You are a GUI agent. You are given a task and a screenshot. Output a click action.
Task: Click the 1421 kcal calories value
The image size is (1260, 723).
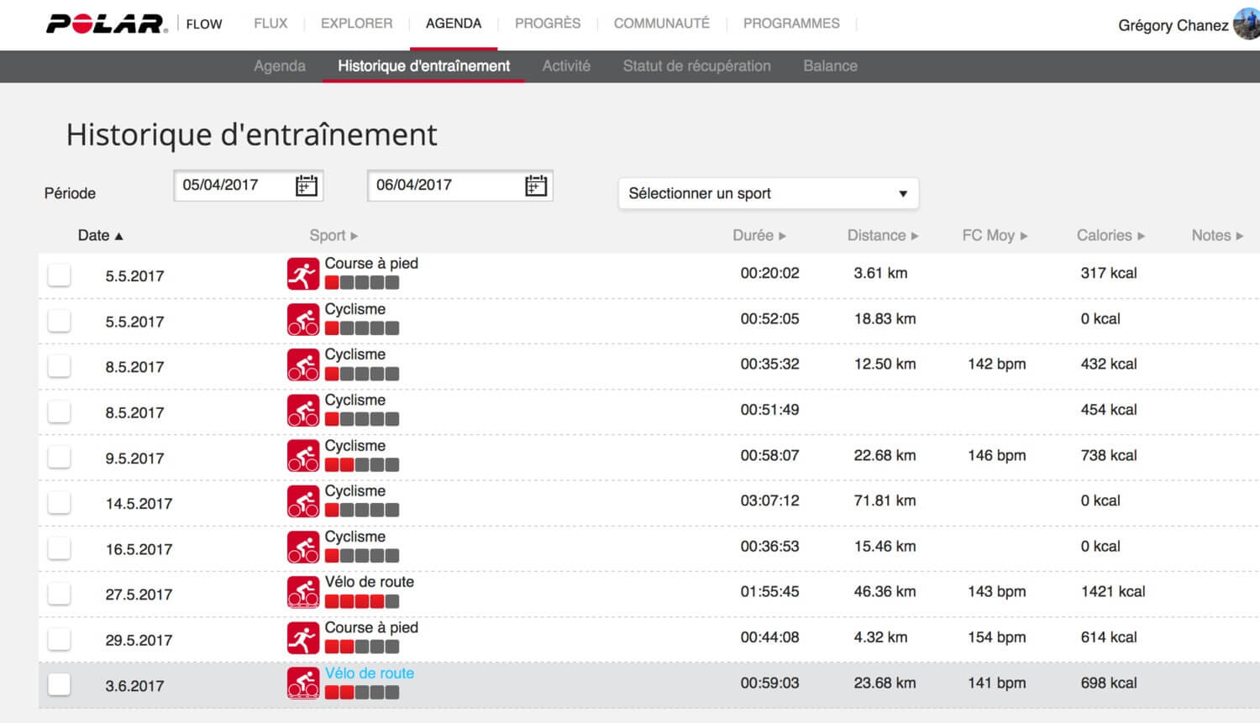pyautogui.click(x=1113, y=591)
